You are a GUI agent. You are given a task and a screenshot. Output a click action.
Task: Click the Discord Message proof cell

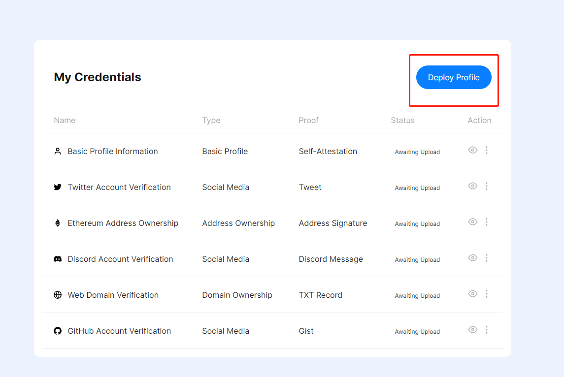tap(331, 259)
